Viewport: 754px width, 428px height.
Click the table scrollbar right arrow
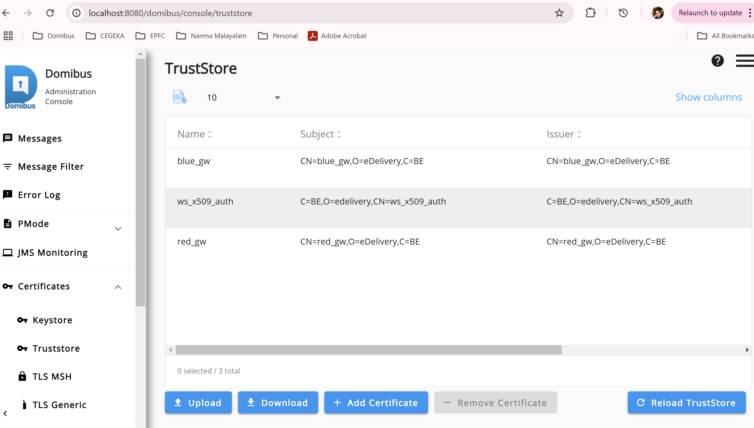tap(747, 349)
